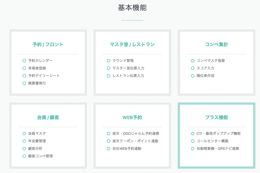Screen dimensions: 260x173
Task: Click the circle bullet beside ラウンド管理
Action: point(109,61)
